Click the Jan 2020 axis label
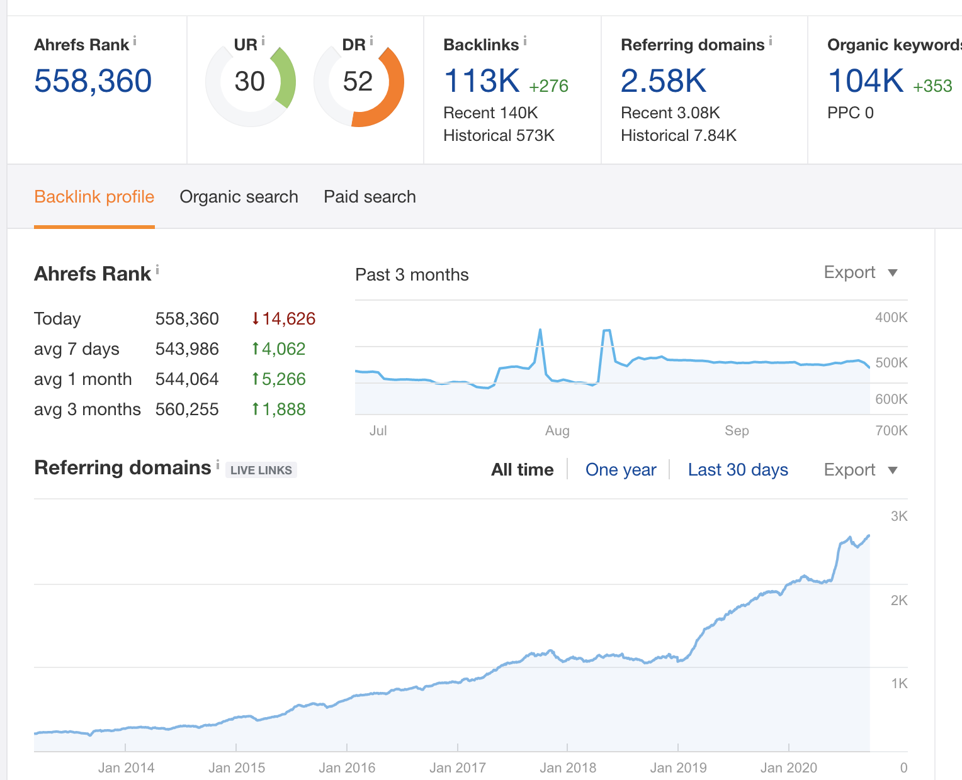Viewport: 962px width, 780px height. 789,768
